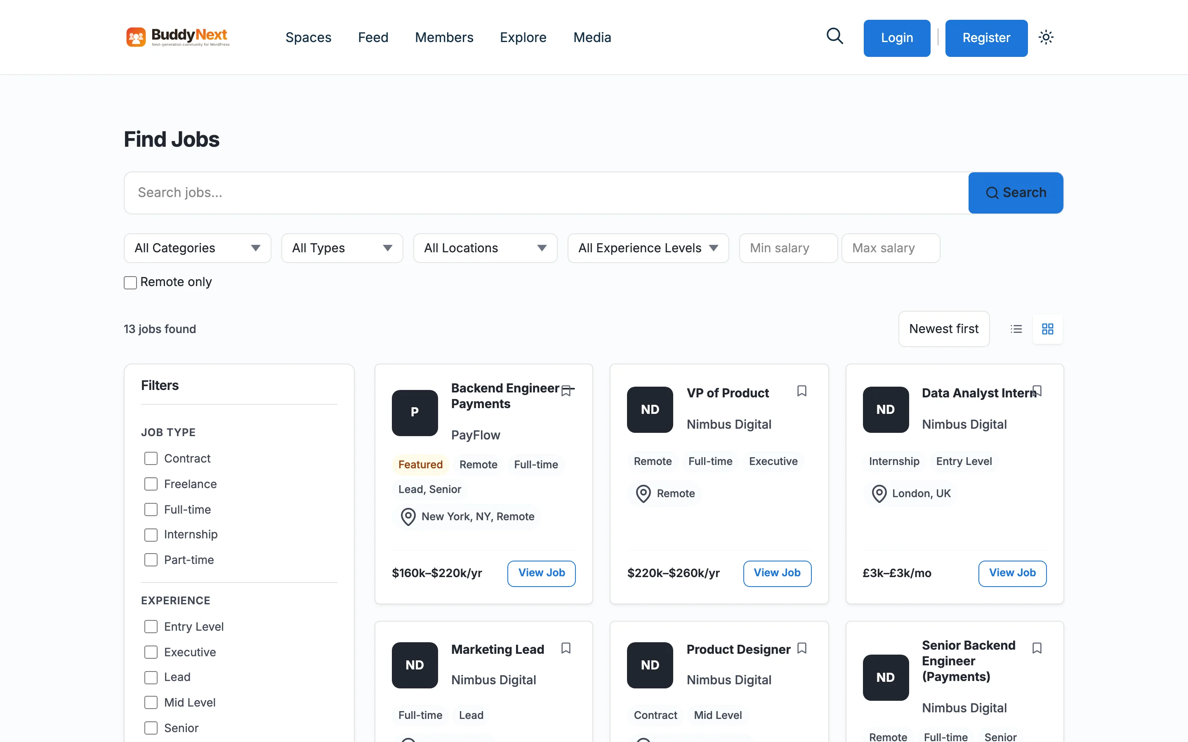
Task: Enable the Remote only checkbox
Action: point(130,283)
